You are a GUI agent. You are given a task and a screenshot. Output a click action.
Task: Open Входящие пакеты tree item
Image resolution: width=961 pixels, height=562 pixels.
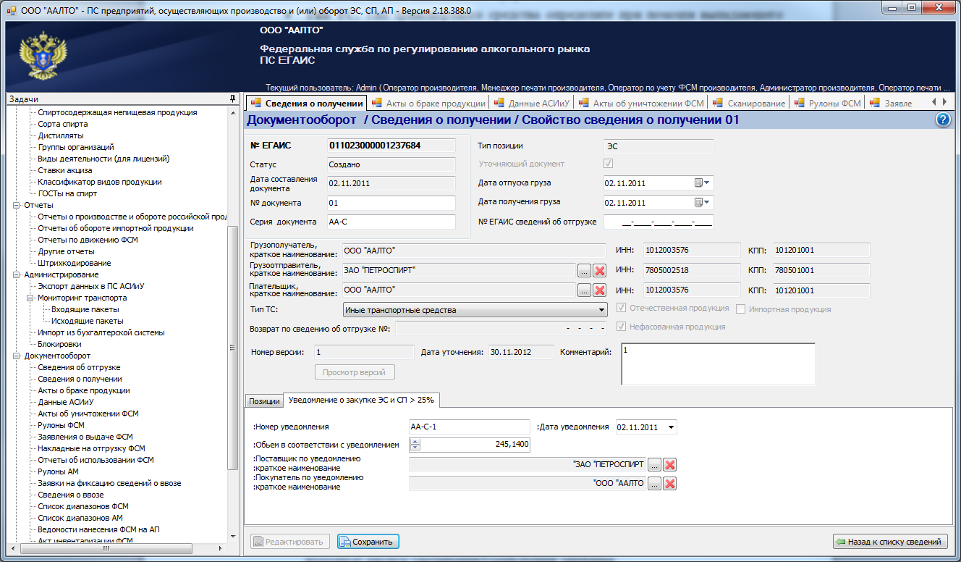[85, 309]
